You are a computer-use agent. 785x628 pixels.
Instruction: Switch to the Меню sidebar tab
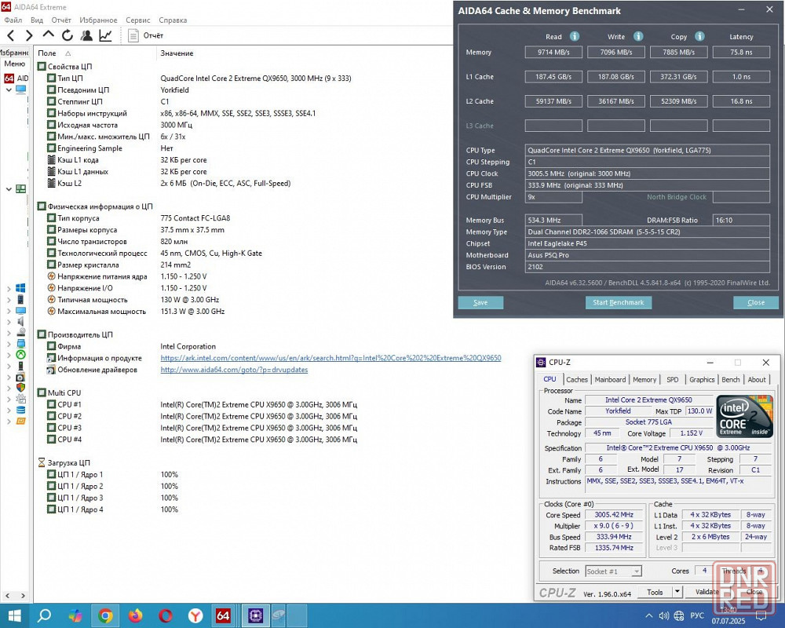[14, 64]
